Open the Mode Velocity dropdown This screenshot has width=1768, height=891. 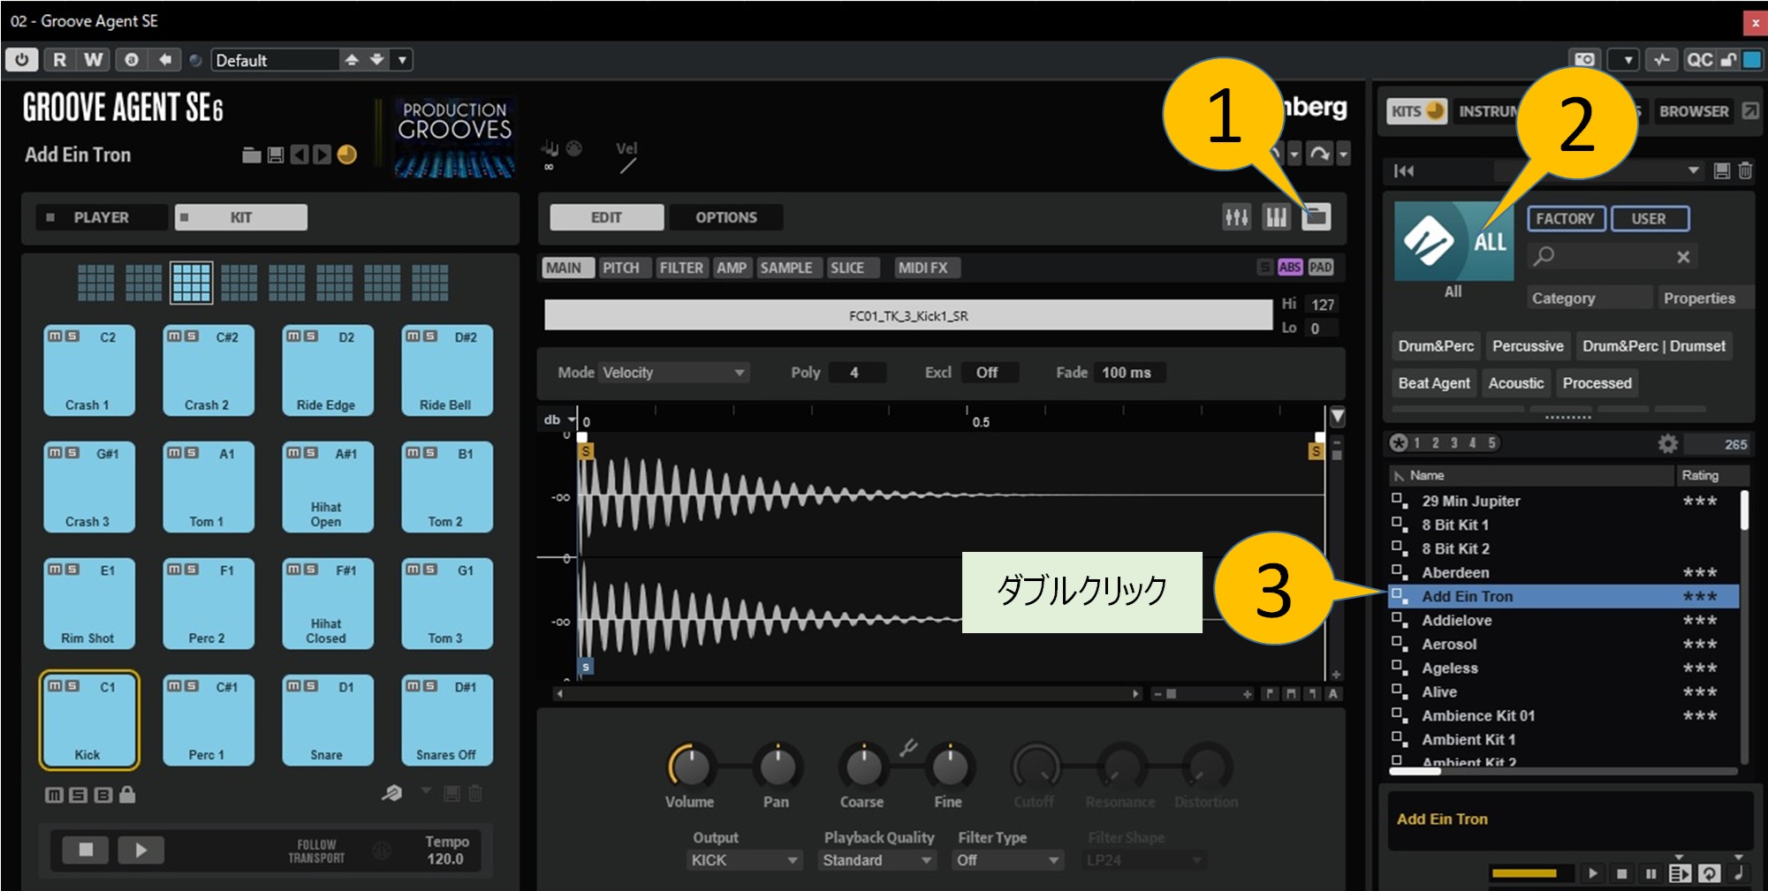click(x=673, y=373)
